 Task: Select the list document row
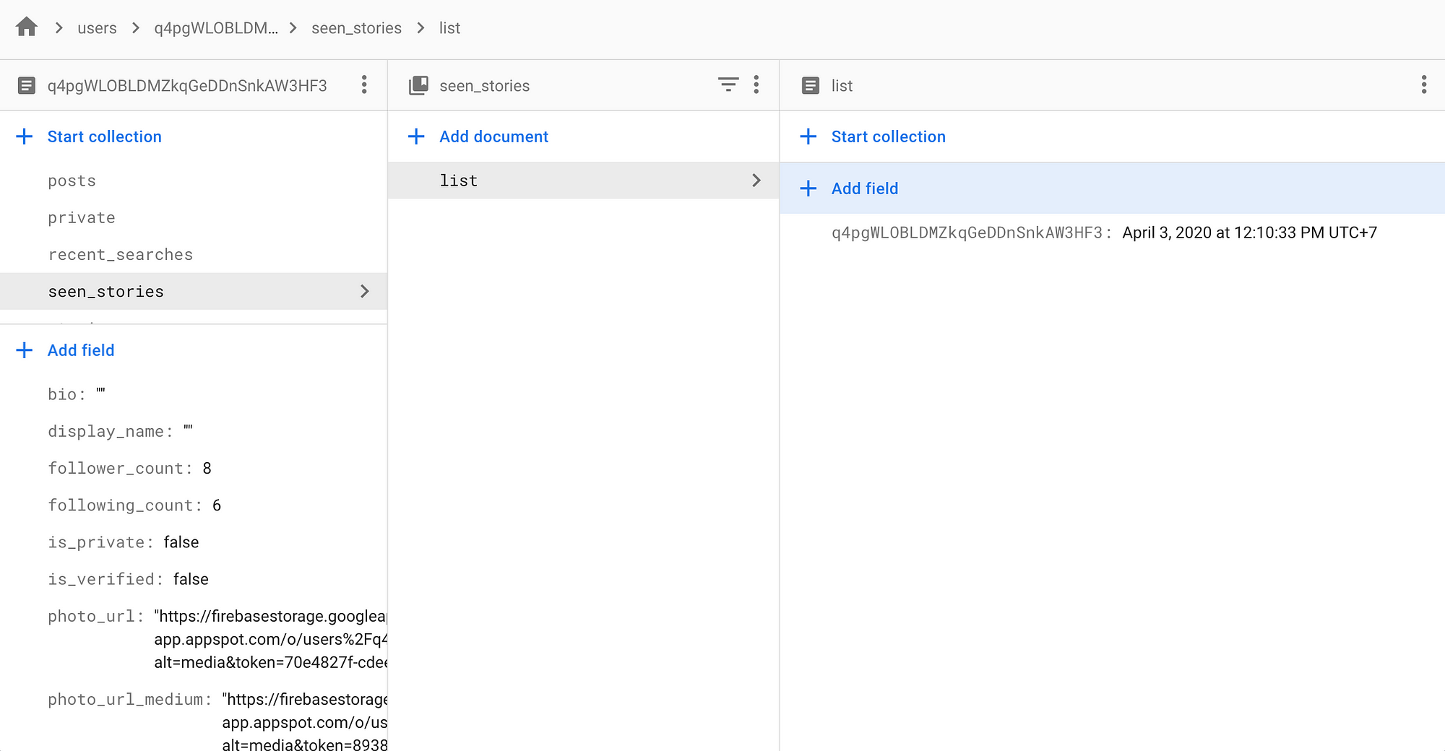pyautogui.click(x=583, y=181)
